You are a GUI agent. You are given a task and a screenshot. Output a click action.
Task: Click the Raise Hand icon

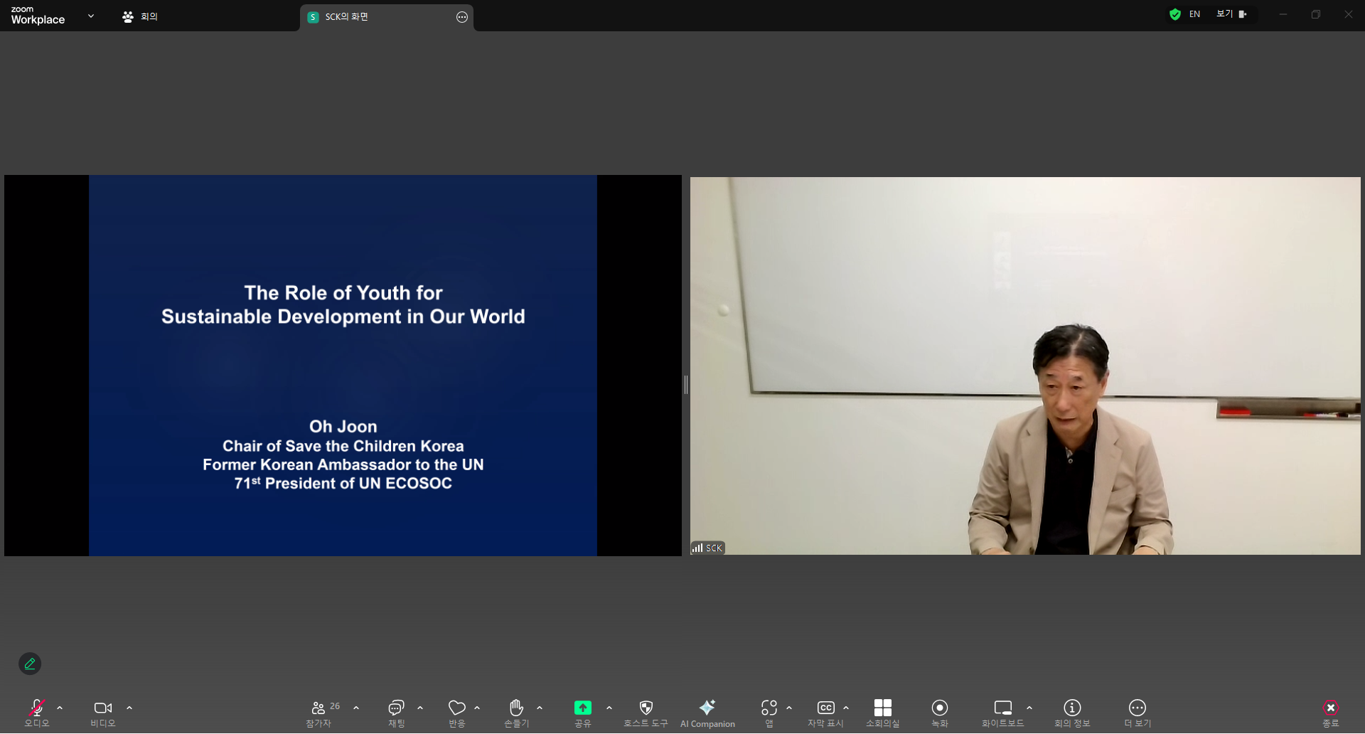coord(516,713)
